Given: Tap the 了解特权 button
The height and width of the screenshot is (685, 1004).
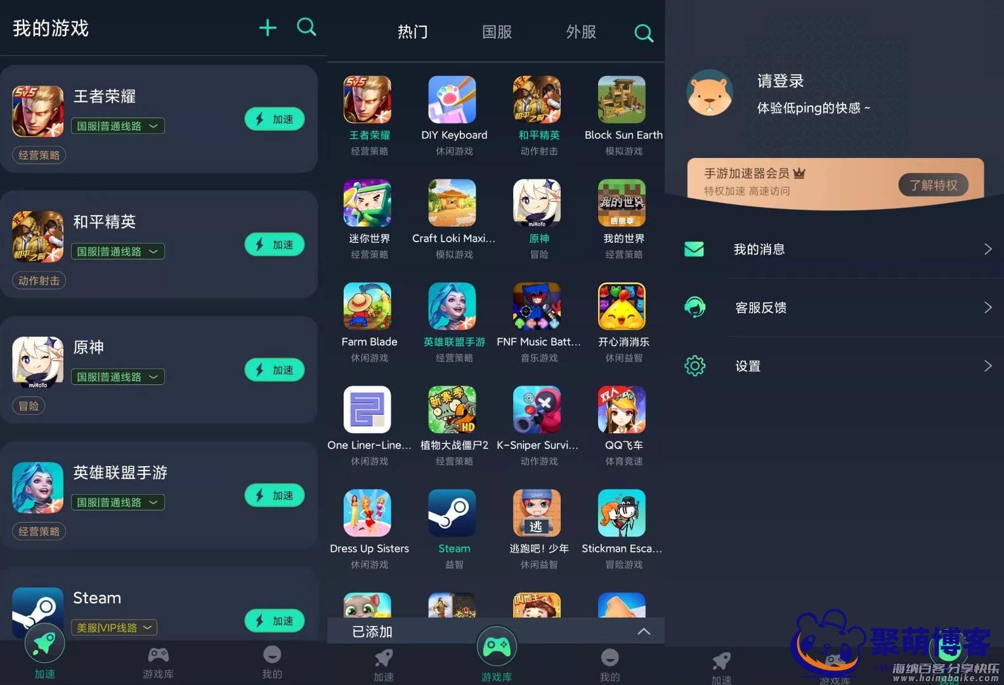Looking at the screenshot, I should 933,185.
